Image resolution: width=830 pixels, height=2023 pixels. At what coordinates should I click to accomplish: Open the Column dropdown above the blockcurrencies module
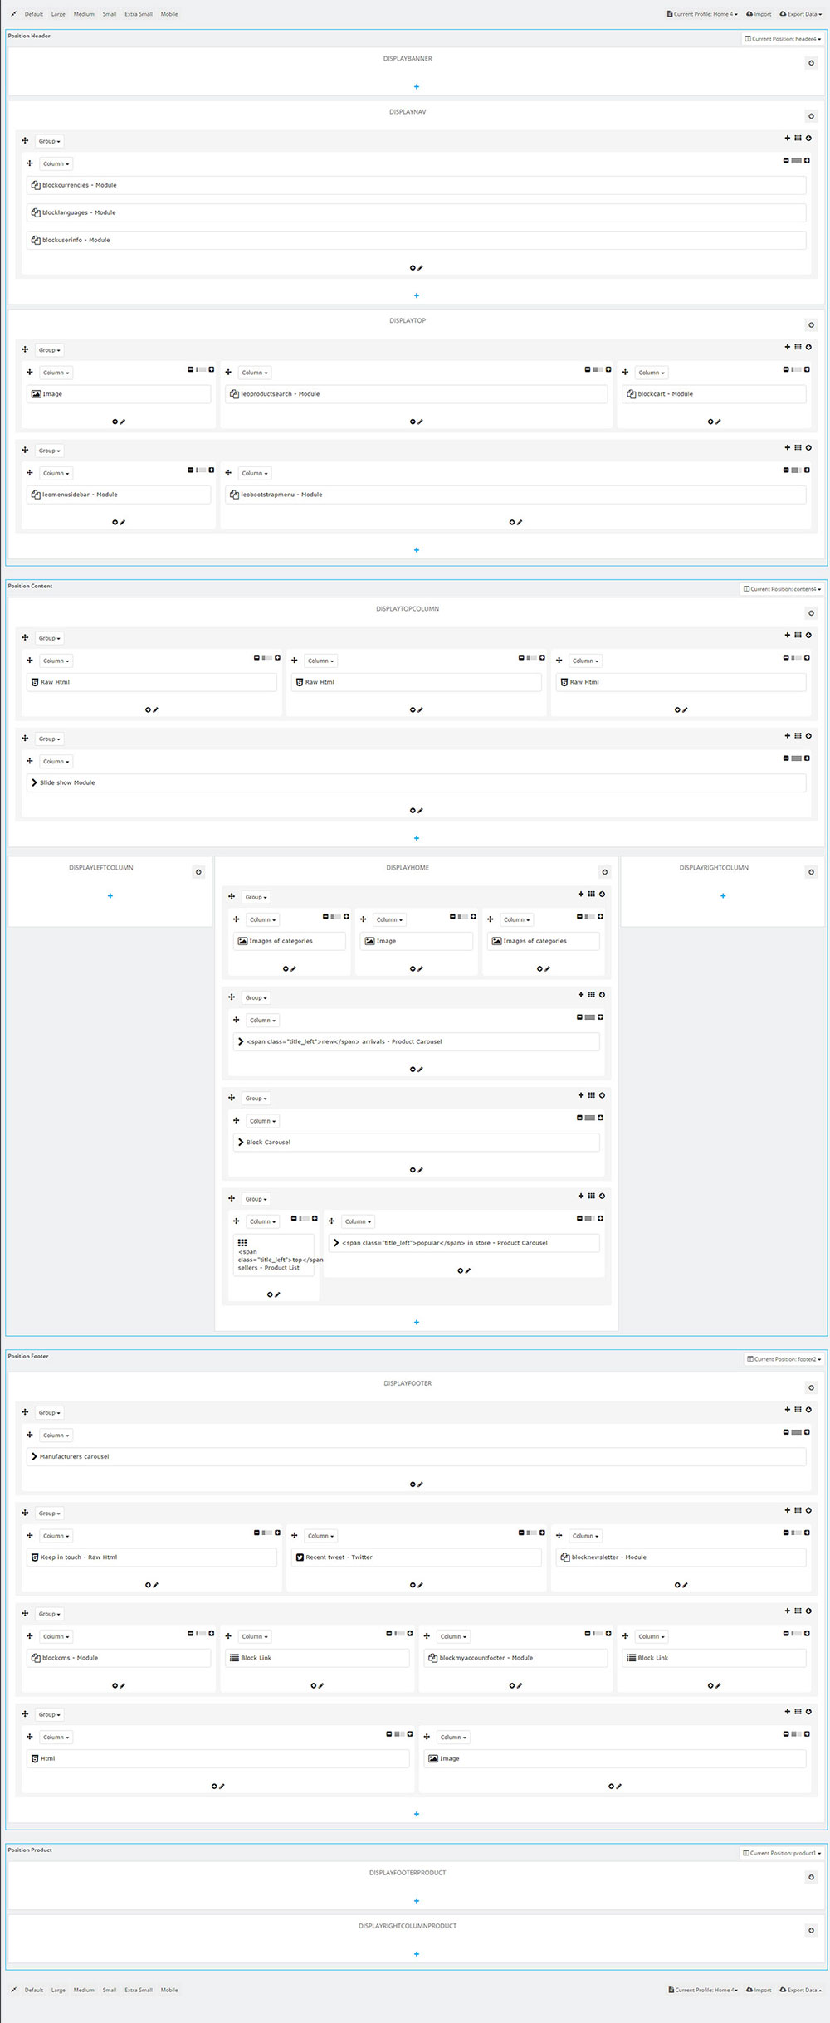(x=56, y=163)
